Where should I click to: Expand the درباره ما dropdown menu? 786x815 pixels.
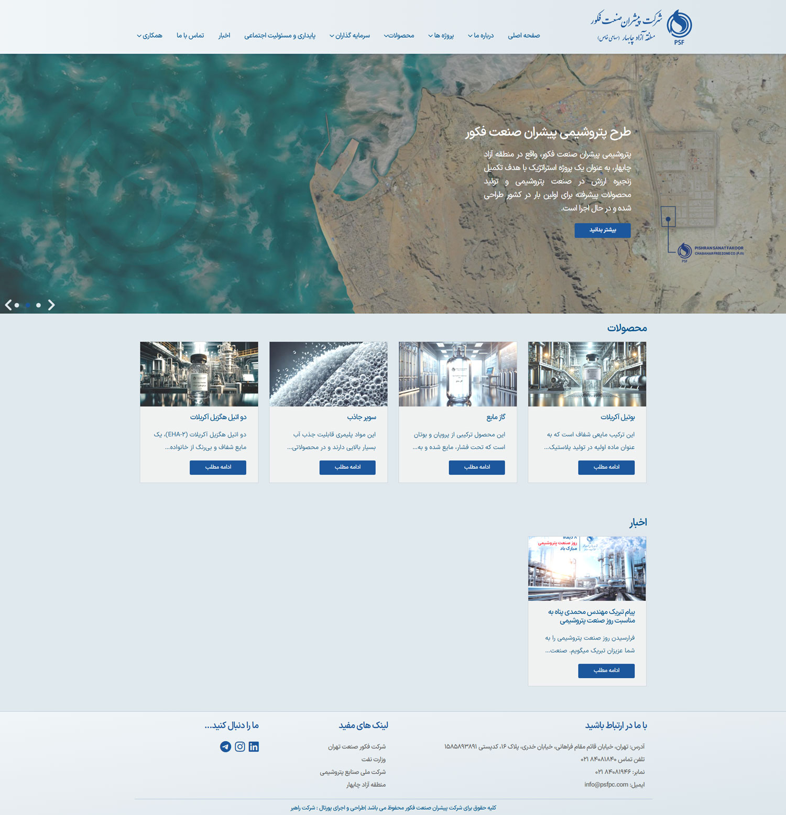pyautogui.click(x=481, y=36)
